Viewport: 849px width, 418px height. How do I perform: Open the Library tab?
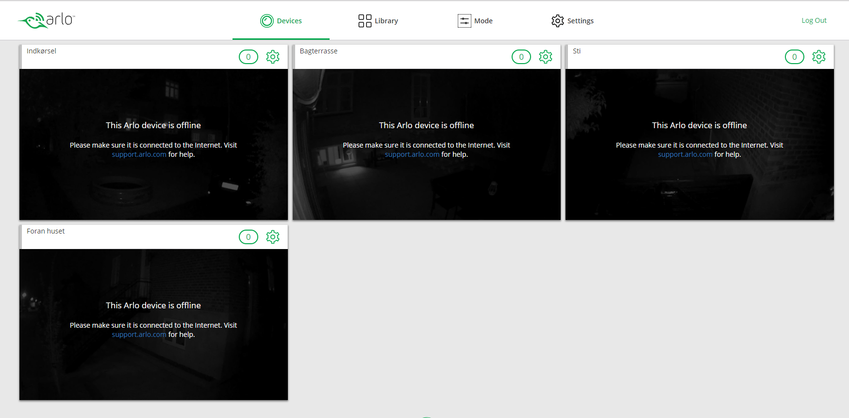coord(378,20)
